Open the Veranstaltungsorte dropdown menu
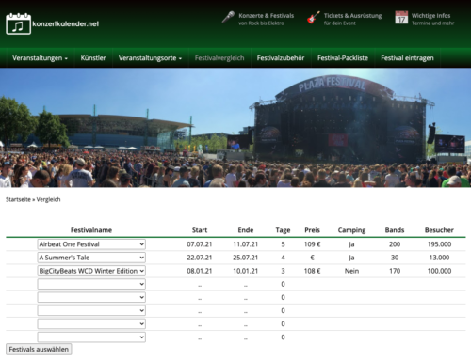The height and width of the screenshot is (360, 471). coord(150,58)
